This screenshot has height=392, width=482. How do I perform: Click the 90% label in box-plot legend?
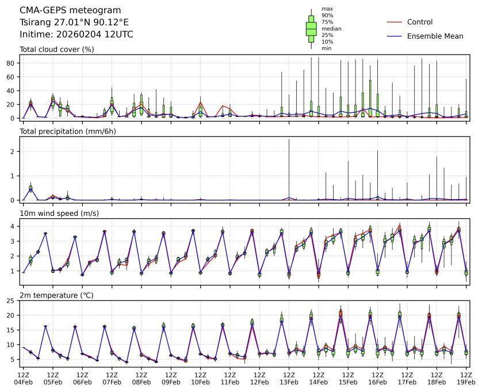pyautogui.click(x=327, y=16)
